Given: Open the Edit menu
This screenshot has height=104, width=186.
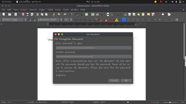Looking at the screenshot, I should pyautogui.click(x=9, y=10).
